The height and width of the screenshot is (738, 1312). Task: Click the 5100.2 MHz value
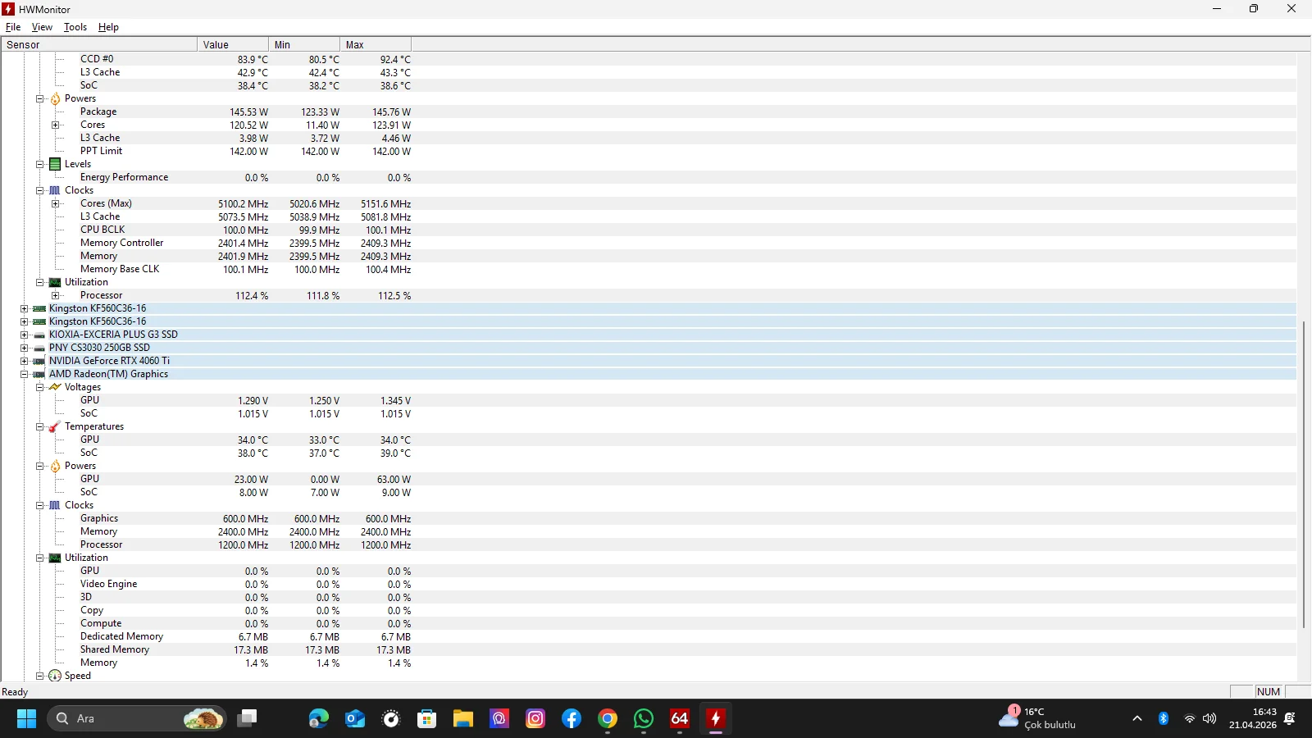[x=243, y=204]
